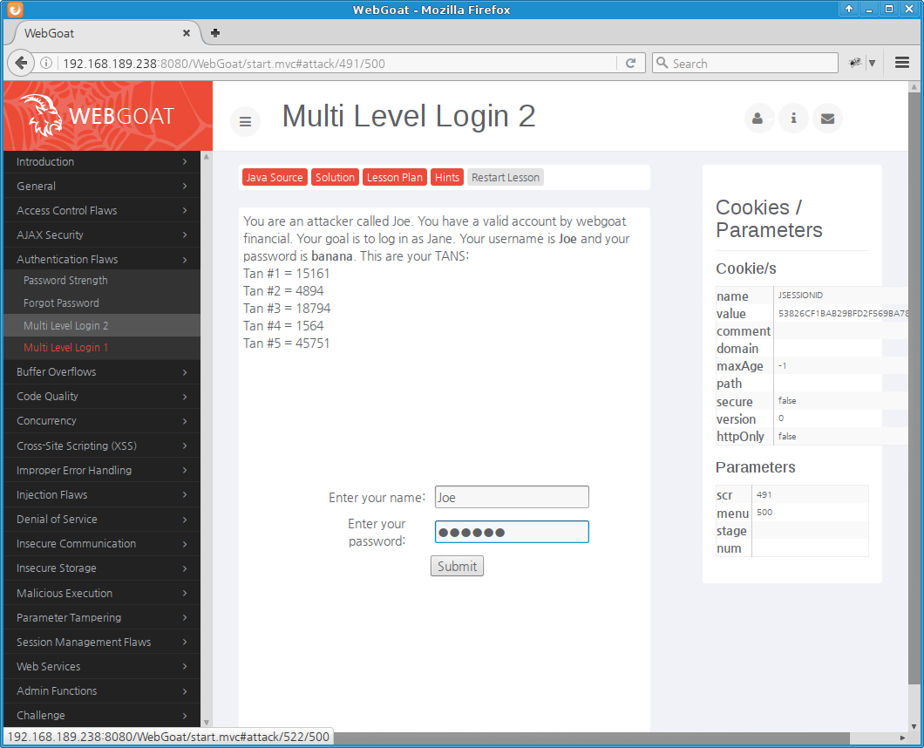The height and width of the screenshot is (748, 924).
Task: Expand Access Control Flaws category
Action: tap(102, 210)
